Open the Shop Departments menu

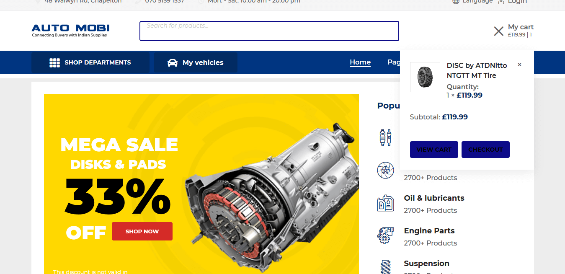90,62
